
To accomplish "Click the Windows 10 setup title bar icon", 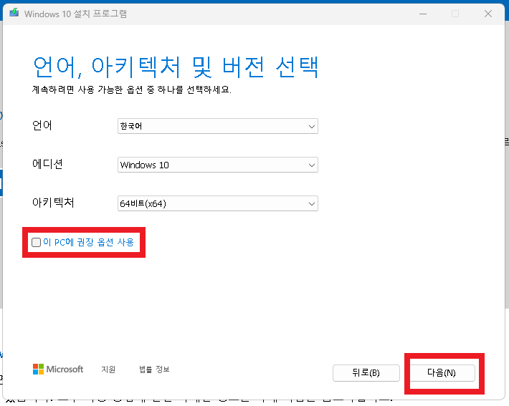I will (x=14, y=13).
